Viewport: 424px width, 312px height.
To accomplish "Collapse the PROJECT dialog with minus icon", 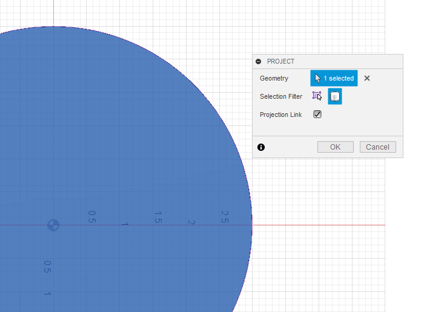I will (x=258, y=61).
